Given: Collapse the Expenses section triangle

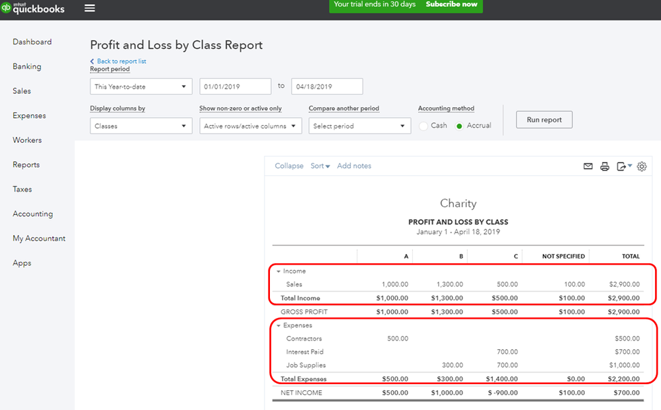Looking at the screenshot, I should (278, 326).
